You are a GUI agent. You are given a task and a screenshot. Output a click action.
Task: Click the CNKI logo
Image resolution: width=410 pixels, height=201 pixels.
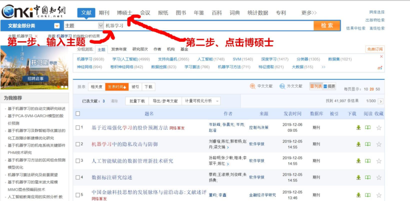[33, 11]
